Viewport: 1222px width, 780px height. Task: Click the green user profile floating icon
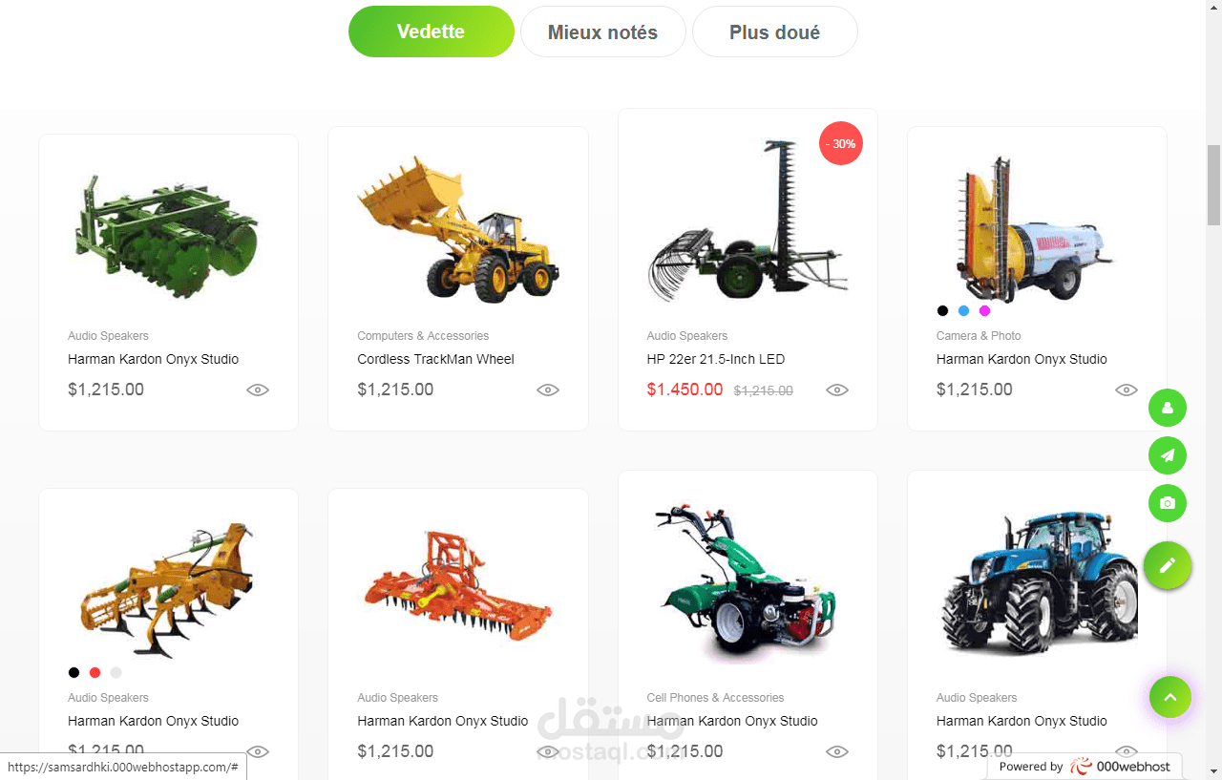(1167, 408)
